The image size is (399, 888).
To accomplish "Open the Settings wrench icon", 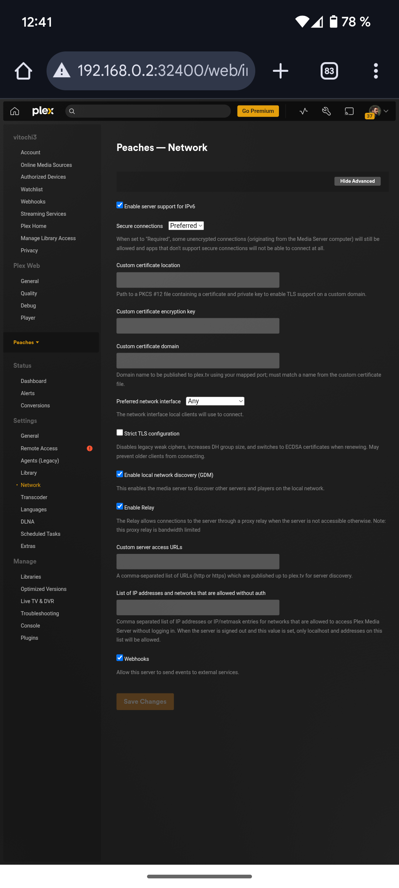I will [x=326, y=111].
